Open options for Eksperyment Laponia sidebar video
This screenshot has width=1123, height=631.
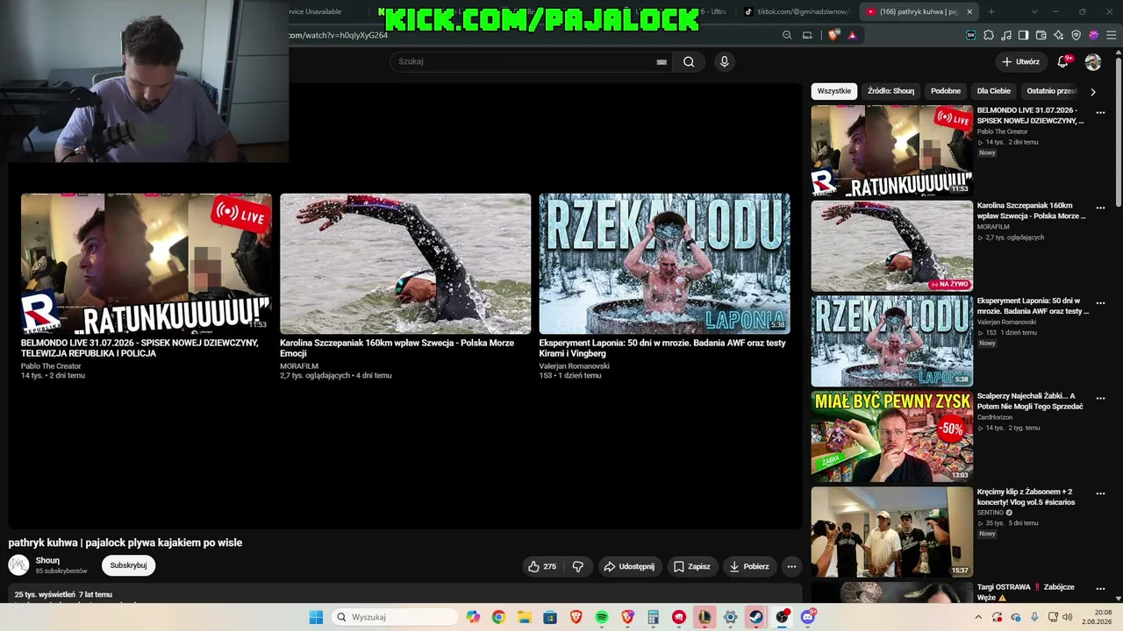[1100, 302]
